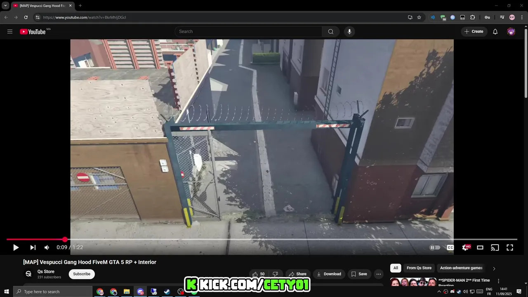The image size is (528, 297).
Task: Open the SPIDER-MAN 2 video thumbnail
Action: coord(413,283)
